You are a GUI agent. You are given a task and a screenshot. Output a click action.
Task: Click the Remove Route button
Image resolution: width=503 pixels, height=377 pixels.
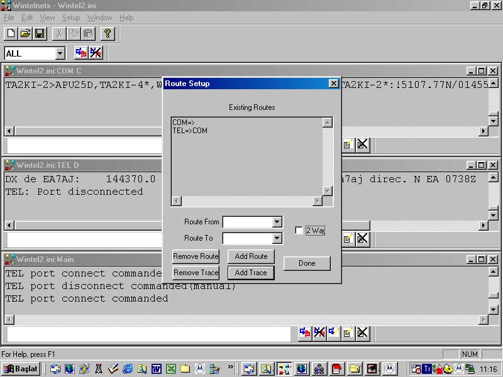196,256
